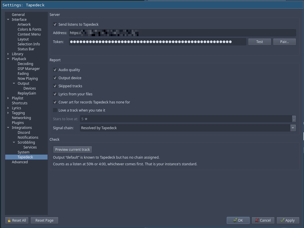Collapse the Interface tree node

(8, 20)
